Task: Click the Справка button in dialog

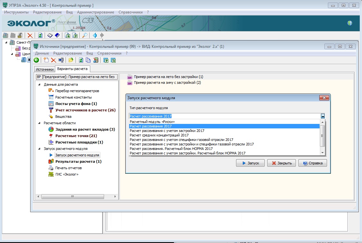Action: (313, 163)
